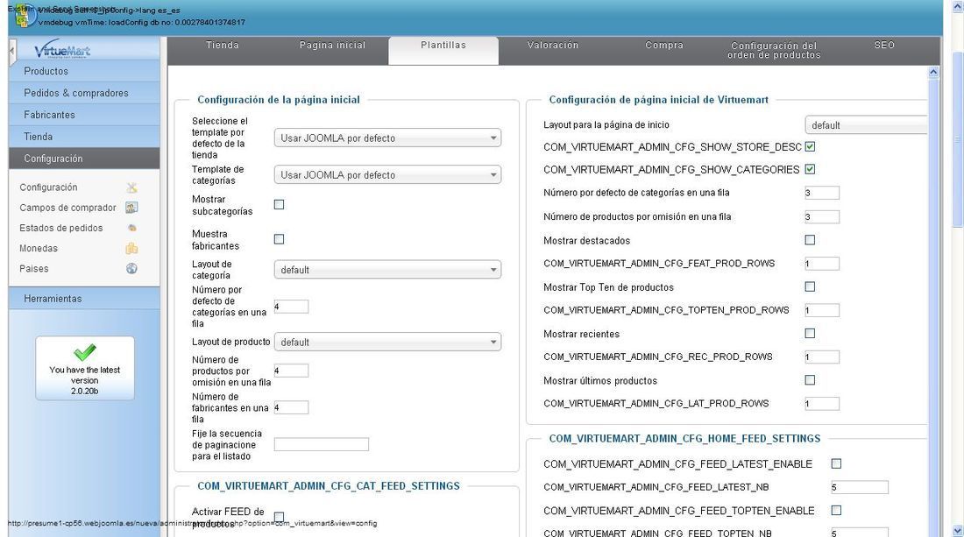Click FEED_LATEST_NB input field
This screenshot has height=537, width=964.
tap(860, 487)
